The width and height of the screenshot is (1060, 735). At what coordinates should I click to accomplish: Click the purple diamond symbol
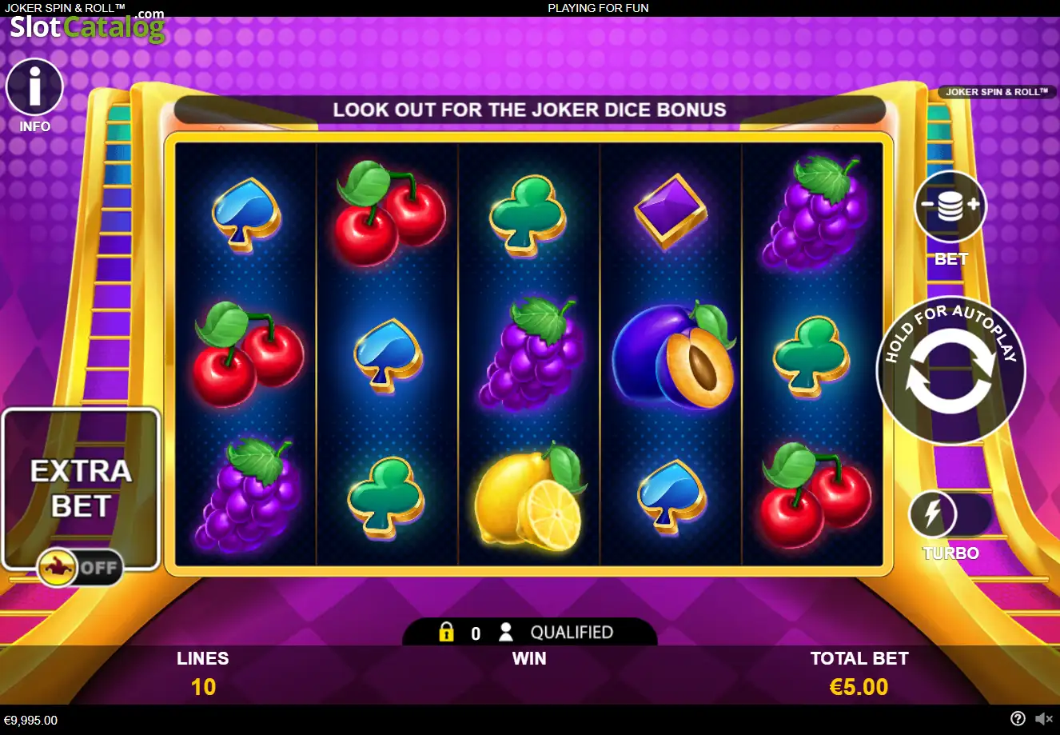point(671,211)
